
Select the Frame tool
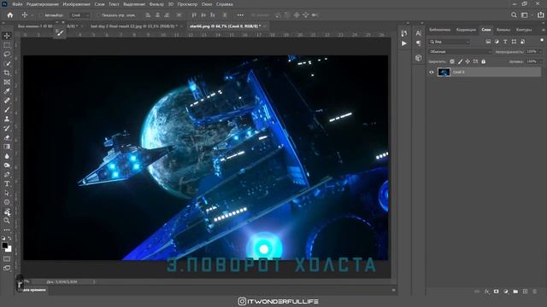pyautogui.click(x=7, y=82)
